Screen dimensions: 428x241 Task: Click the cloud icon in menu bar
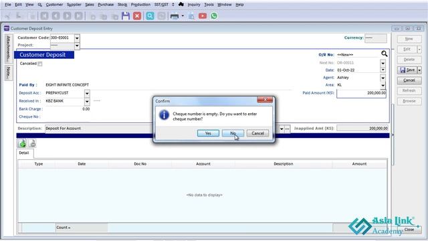pyautogui.click(x=181, y=5)
